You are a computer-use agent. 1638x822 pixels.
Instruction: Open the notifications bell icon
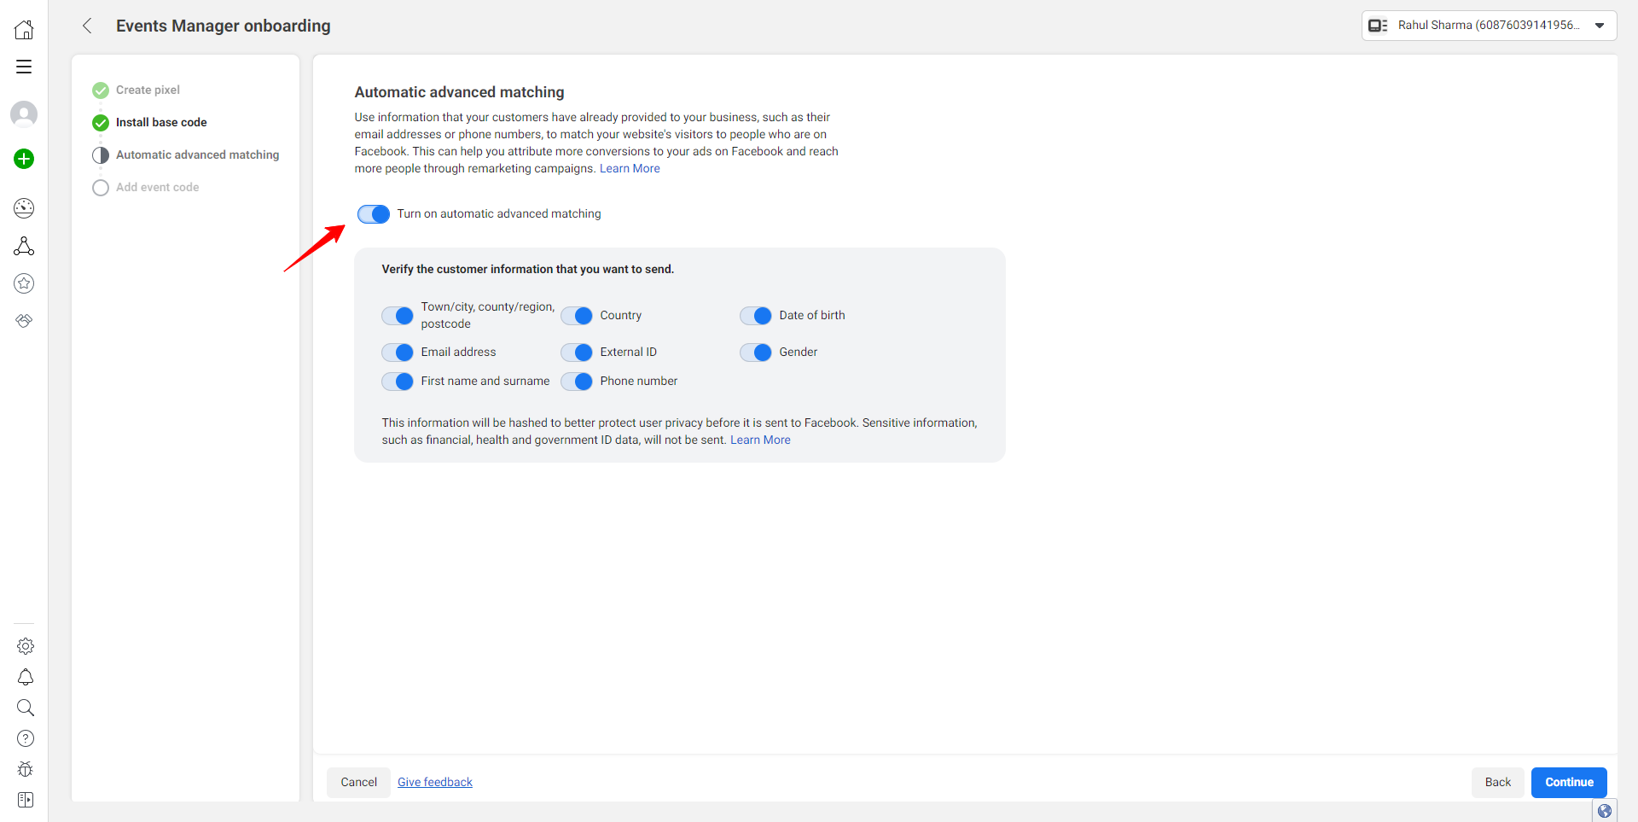click(x=26, y=677)
